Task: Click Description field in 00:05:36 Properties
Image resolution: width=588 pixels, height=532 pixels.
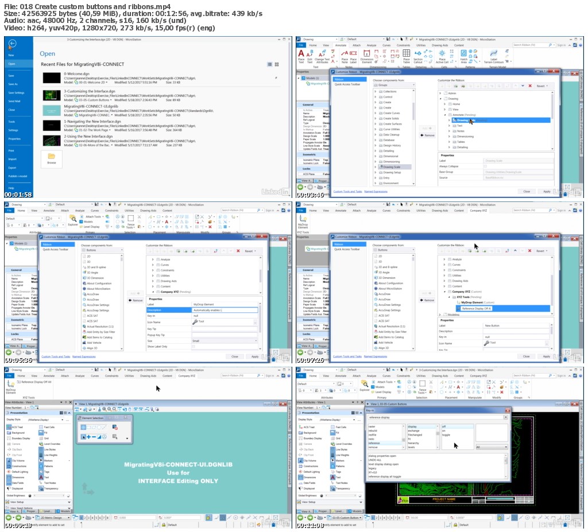Action: point(225,310)
